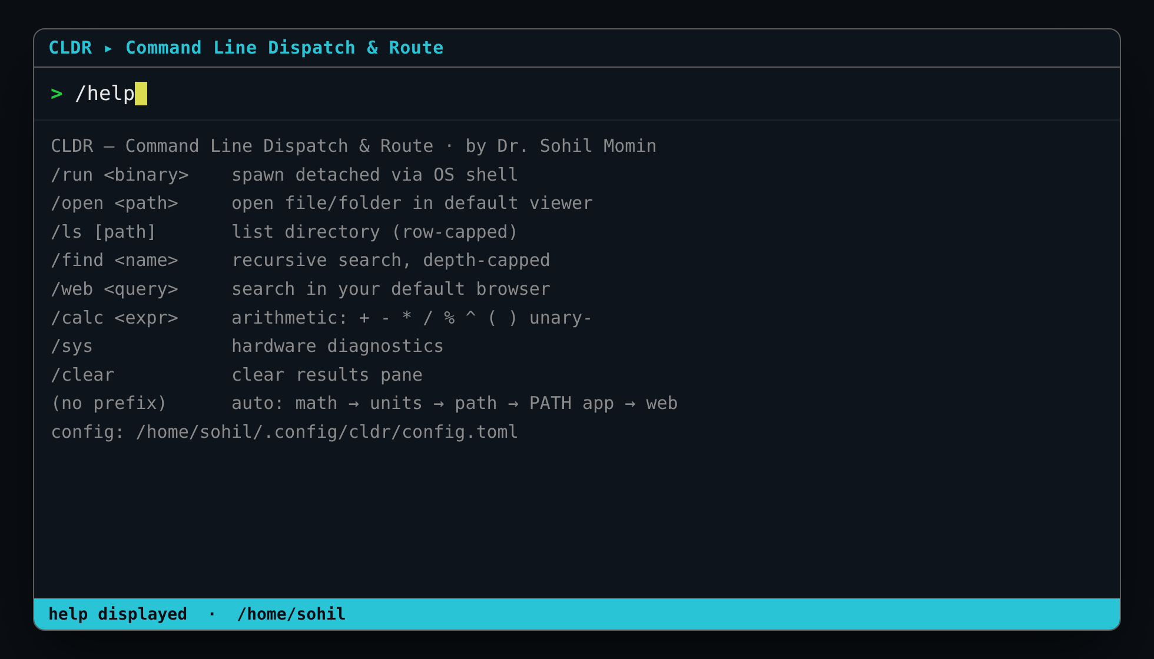Click 'clear results pane' description
The image size is (1154, 659).
(x=327, y=375)
